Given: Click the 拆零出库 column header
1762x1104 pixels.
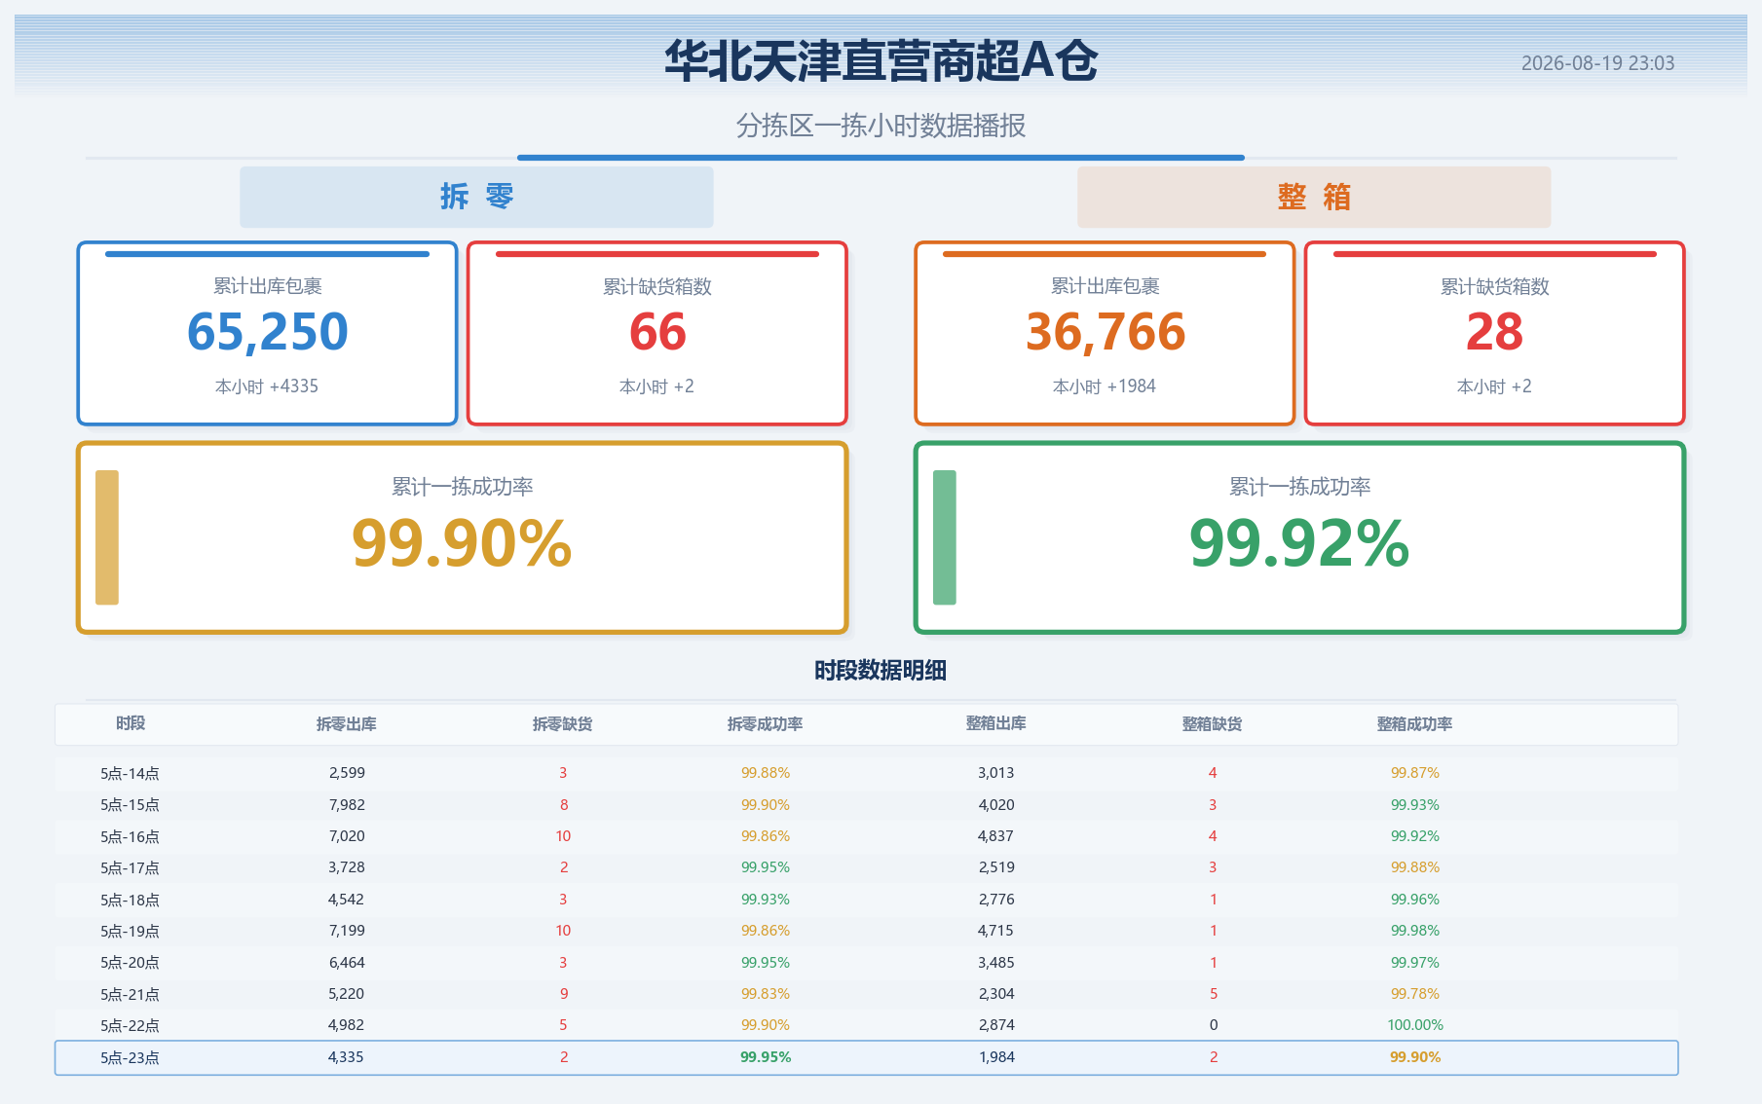Looking at the screenshot, I should click(347, 724).
